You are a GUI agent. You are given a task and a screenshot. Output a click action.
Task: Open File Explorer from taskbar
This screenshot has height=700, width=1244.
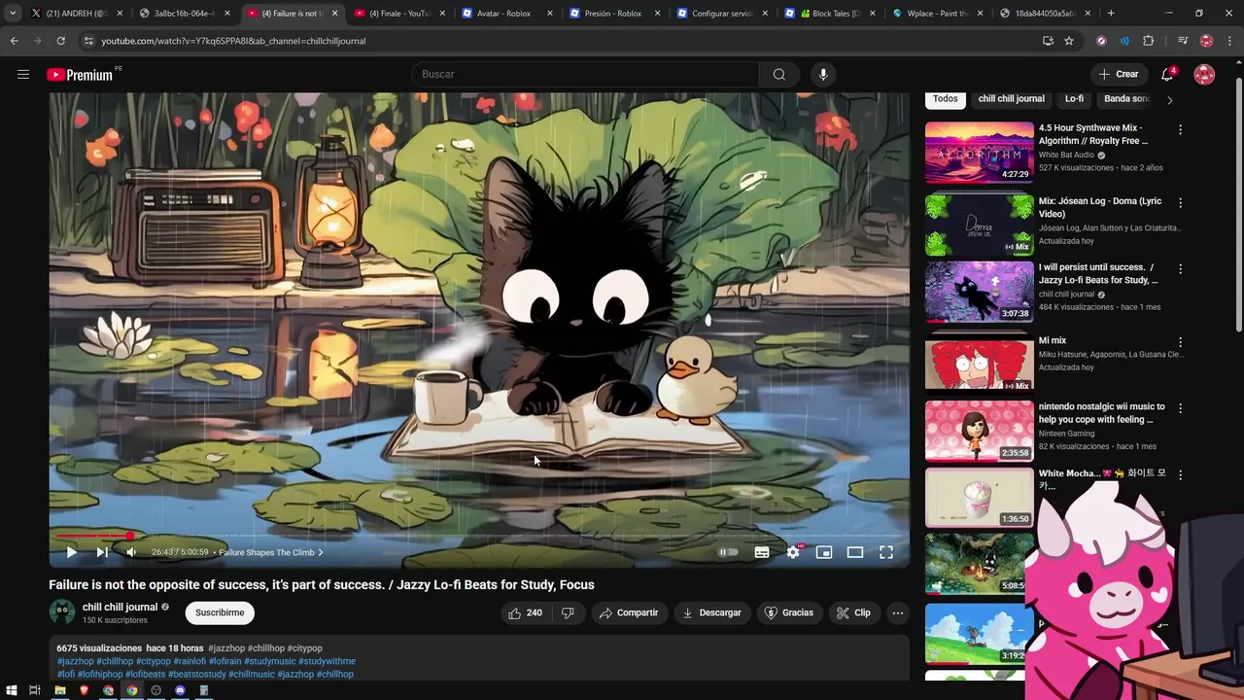click(60, 690)
